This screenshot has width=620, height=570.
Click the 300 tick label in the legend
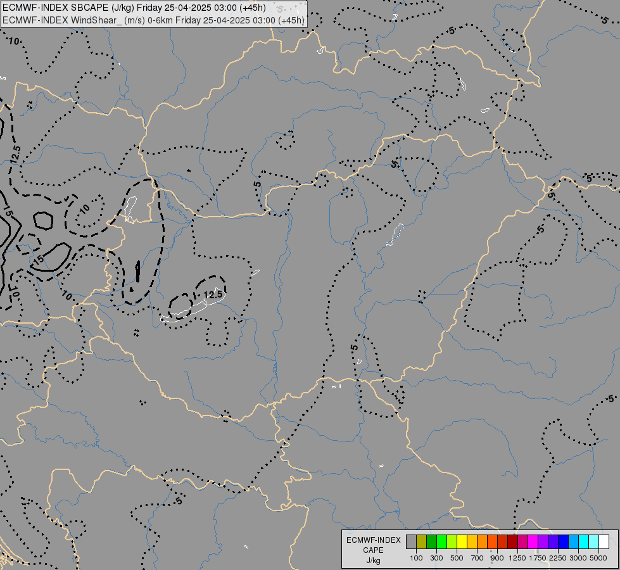point(436,558)
